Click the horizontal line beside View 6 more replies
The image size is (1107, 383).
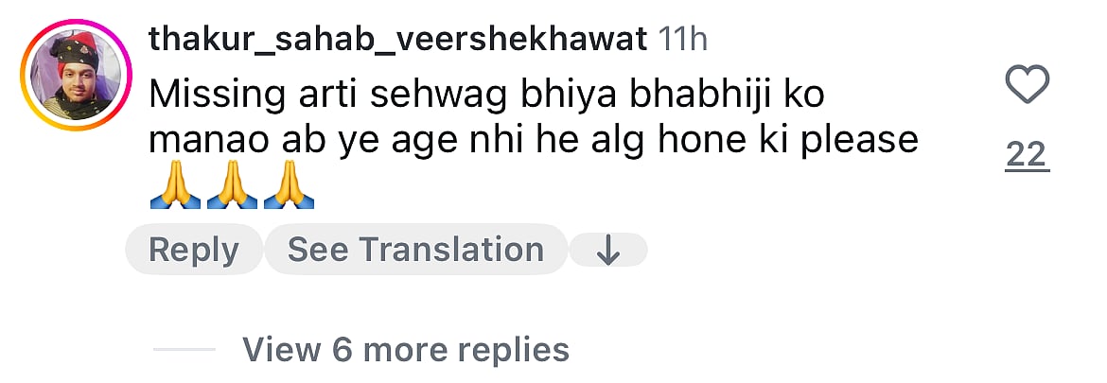point(184,350)
